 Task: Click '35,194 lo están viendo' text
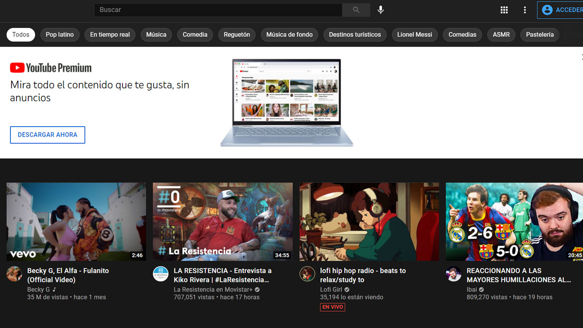click(352, 297)
